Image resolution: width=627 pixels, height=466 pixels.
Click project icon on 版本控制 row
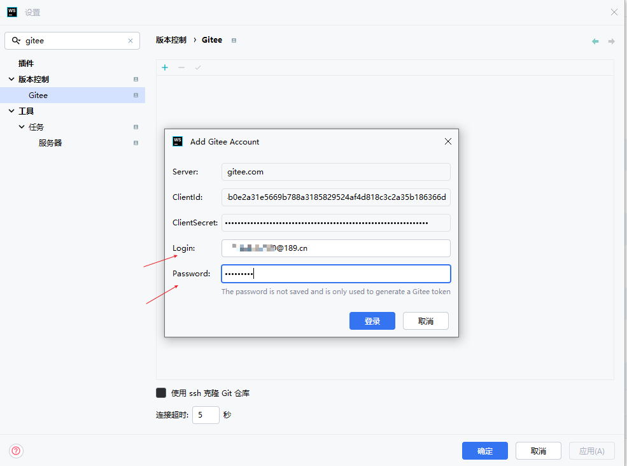tap(136, 79)
